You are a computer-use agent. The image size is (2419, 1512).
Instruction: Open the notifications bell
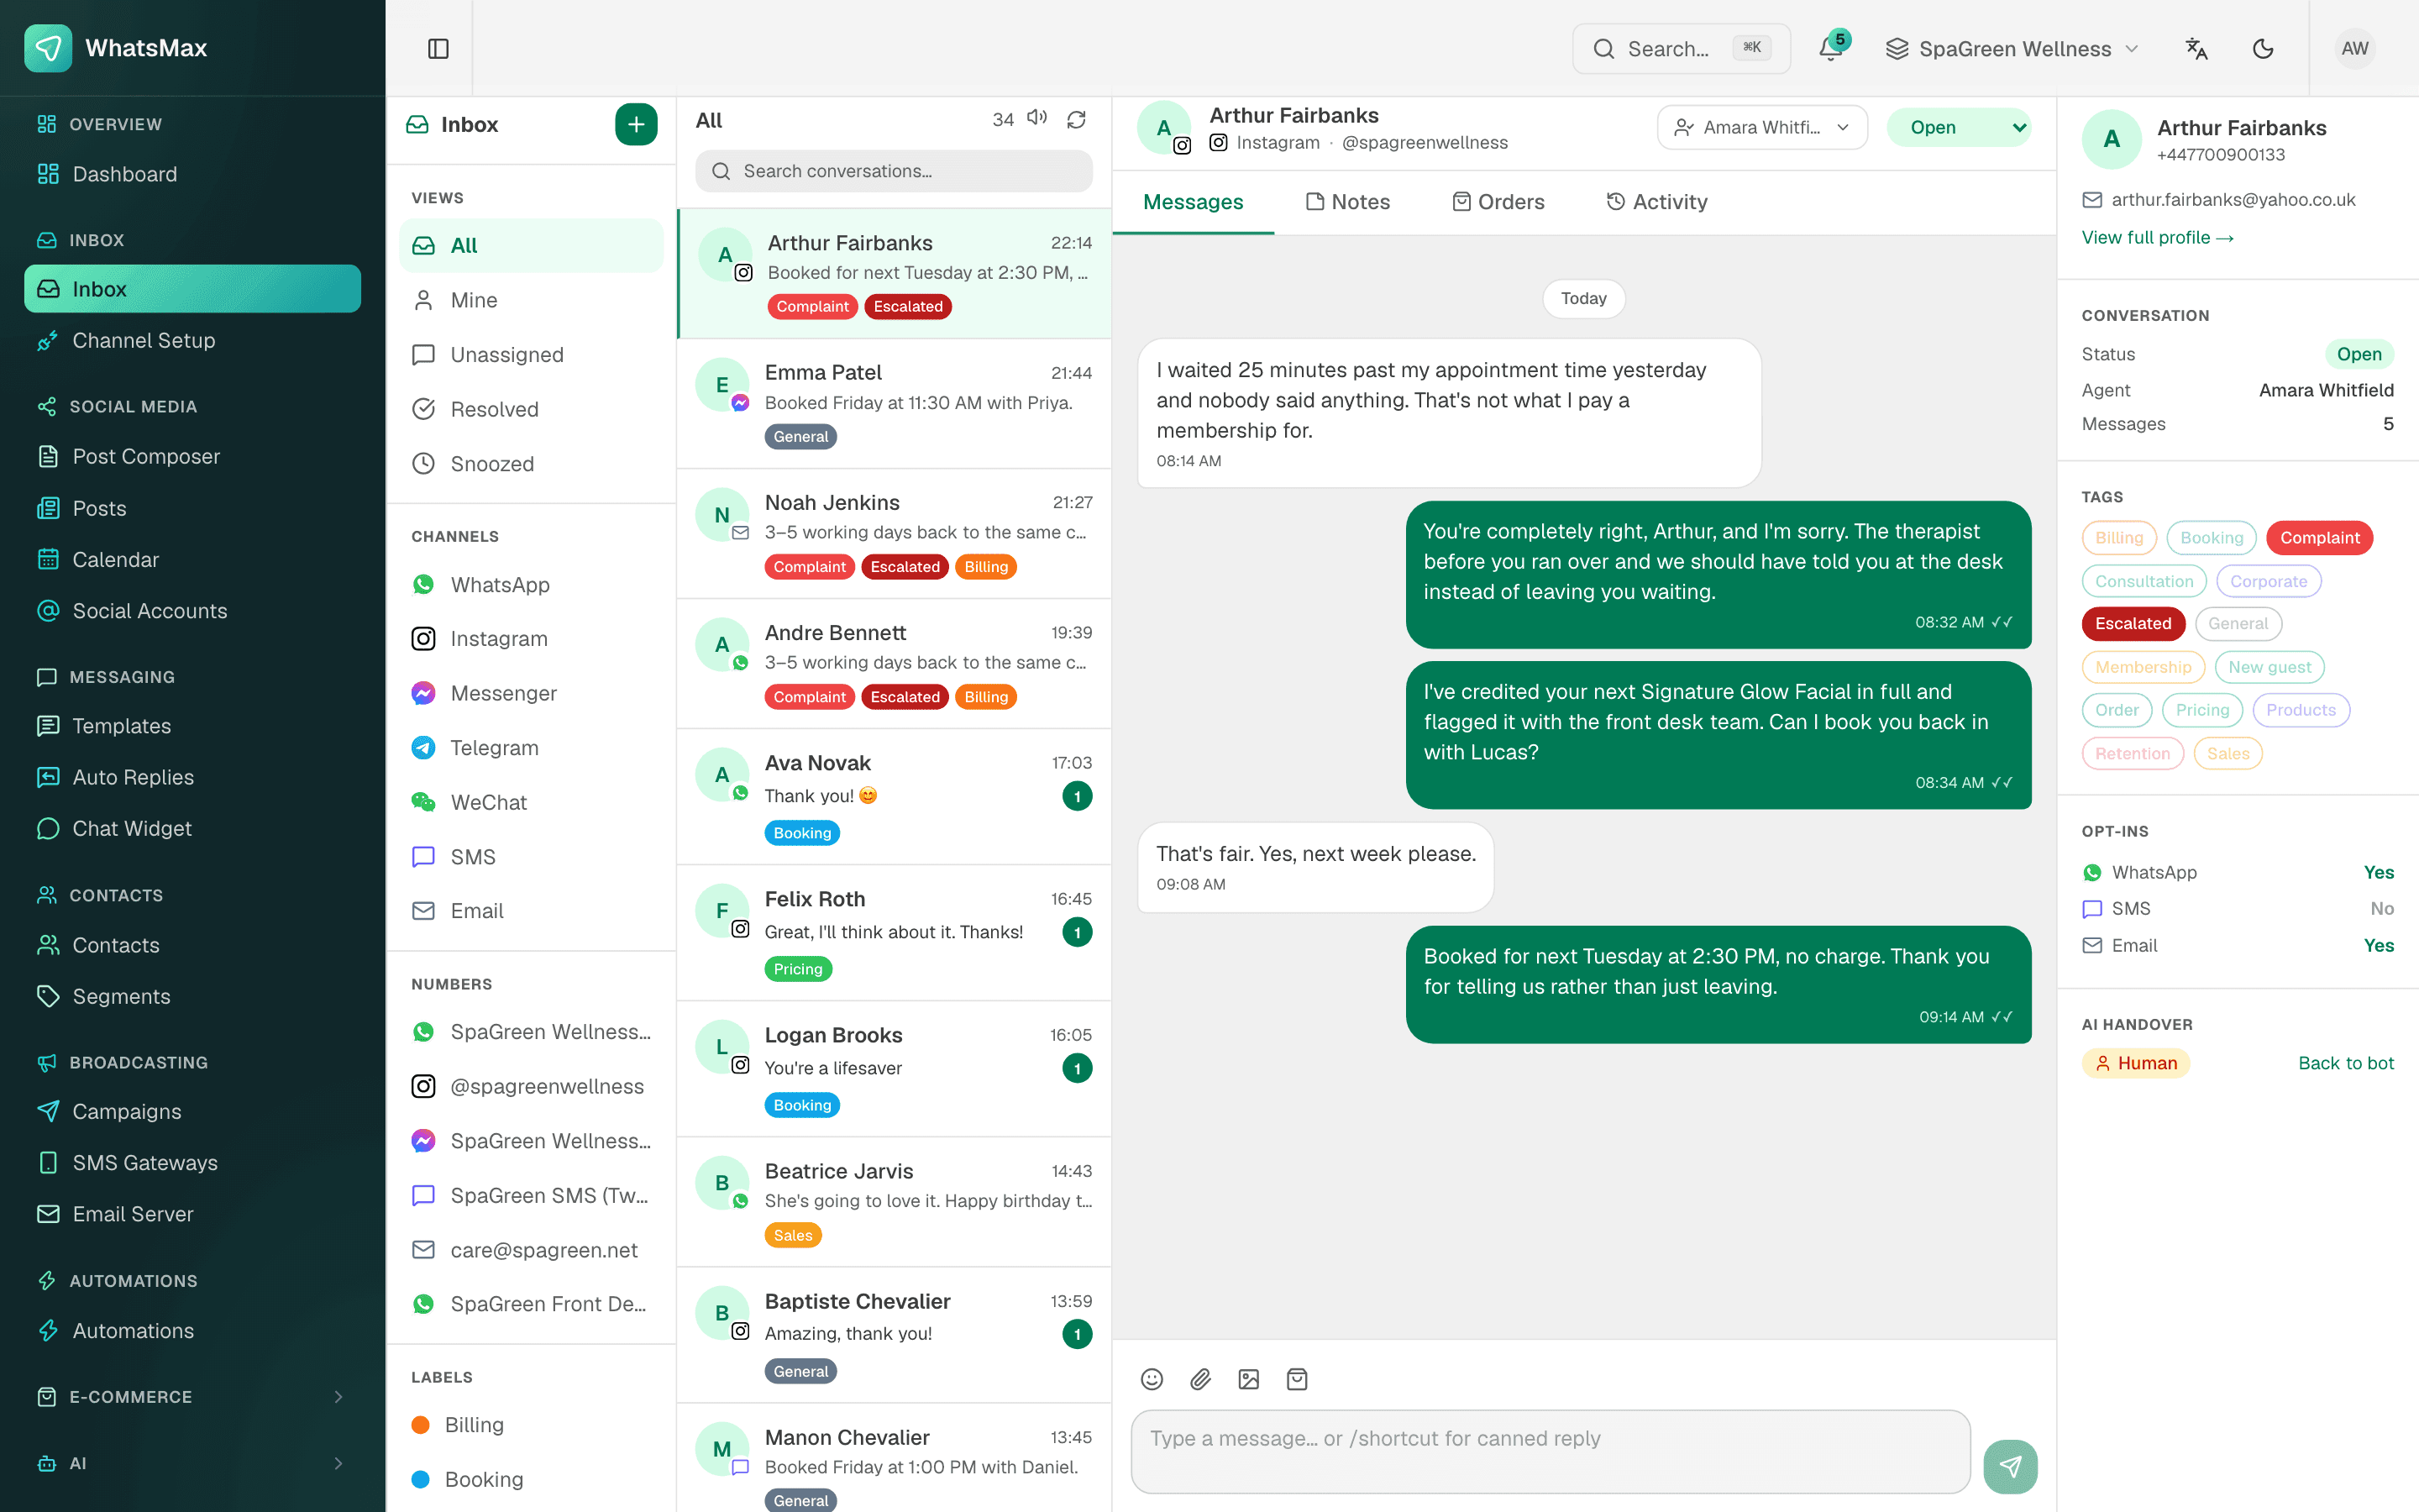click(x=1831, y=48)
